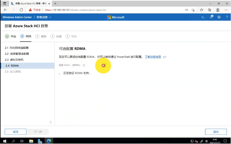
Task: Select step 1 开始 tab
Action: point(10,36)
